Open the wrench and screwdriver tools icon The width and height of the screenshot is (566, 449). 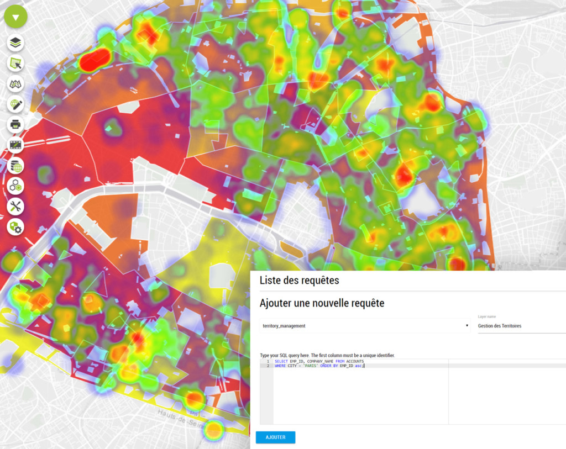coord(15,207)
